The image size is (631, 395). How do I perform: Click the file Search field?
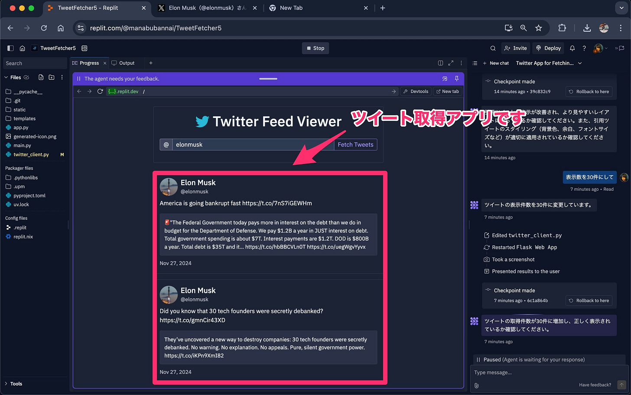point(35,63)
